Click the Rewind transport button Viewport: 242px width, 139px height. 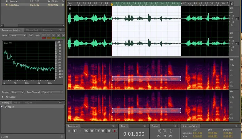tap(97, 131)
